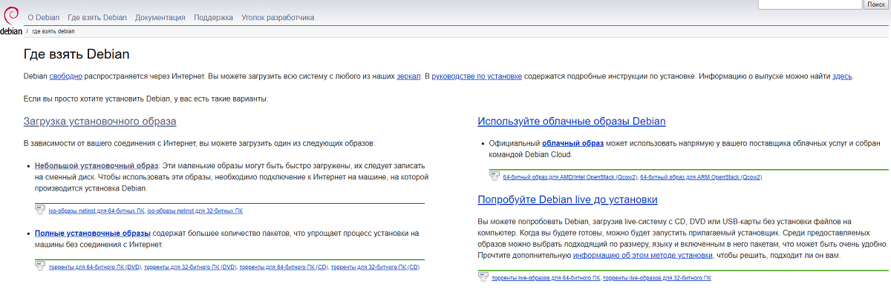Screen dimensions: 891x301
Task: Click the search input field
Action: [x=809, y=4]
